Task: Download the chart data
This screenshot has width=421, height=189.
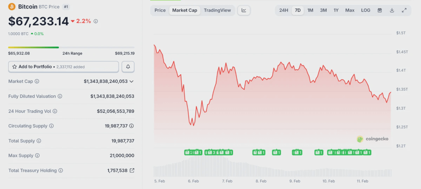Action: [x=392, y=10]
